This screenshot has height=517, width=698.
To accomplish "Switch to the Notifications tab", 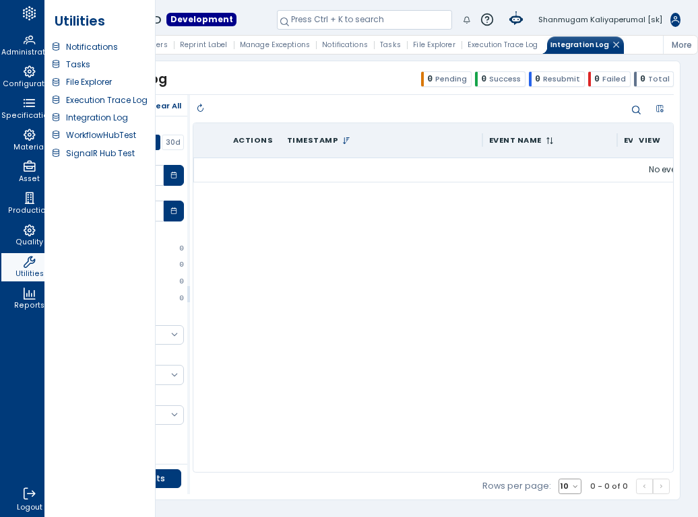I will coord(345,44).
